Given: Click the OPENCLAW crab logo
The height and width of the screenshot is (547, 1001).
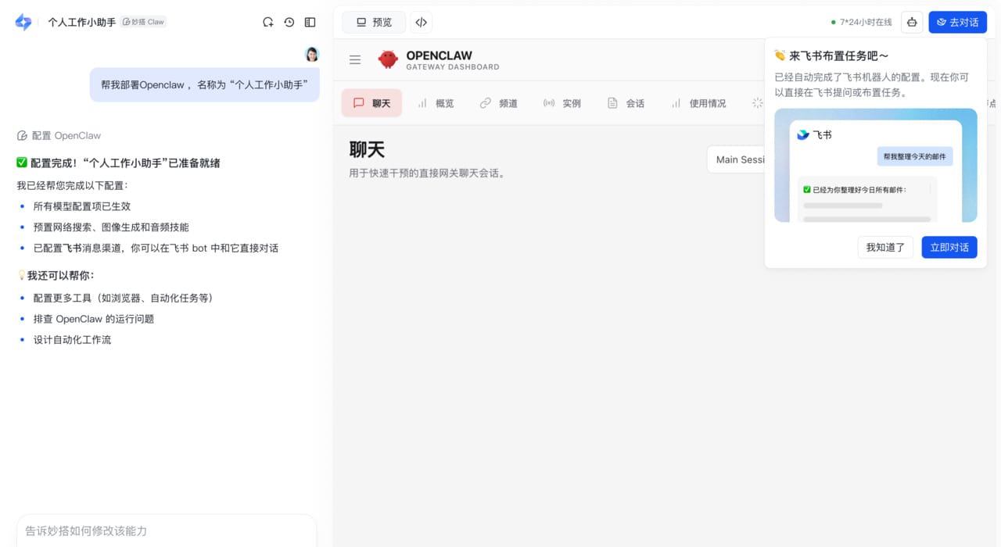Looking at the screenshot, I should tap(388, 59).
